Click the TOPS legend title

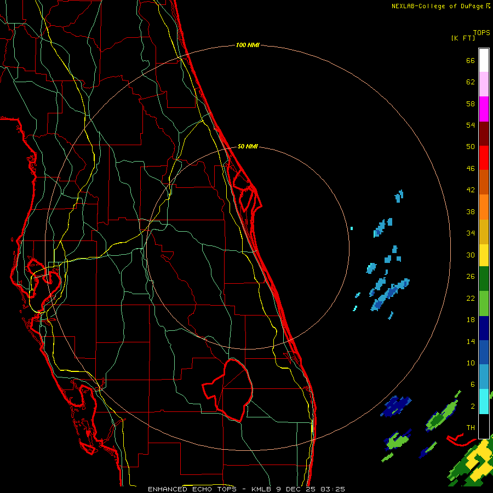[x=481, y=33]
